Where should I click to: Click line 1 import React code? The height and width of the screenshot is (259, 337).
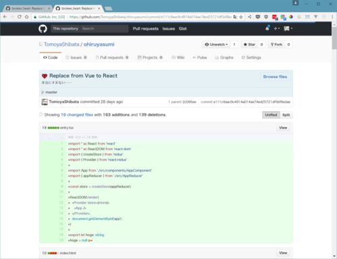click(x=92, y=143)
